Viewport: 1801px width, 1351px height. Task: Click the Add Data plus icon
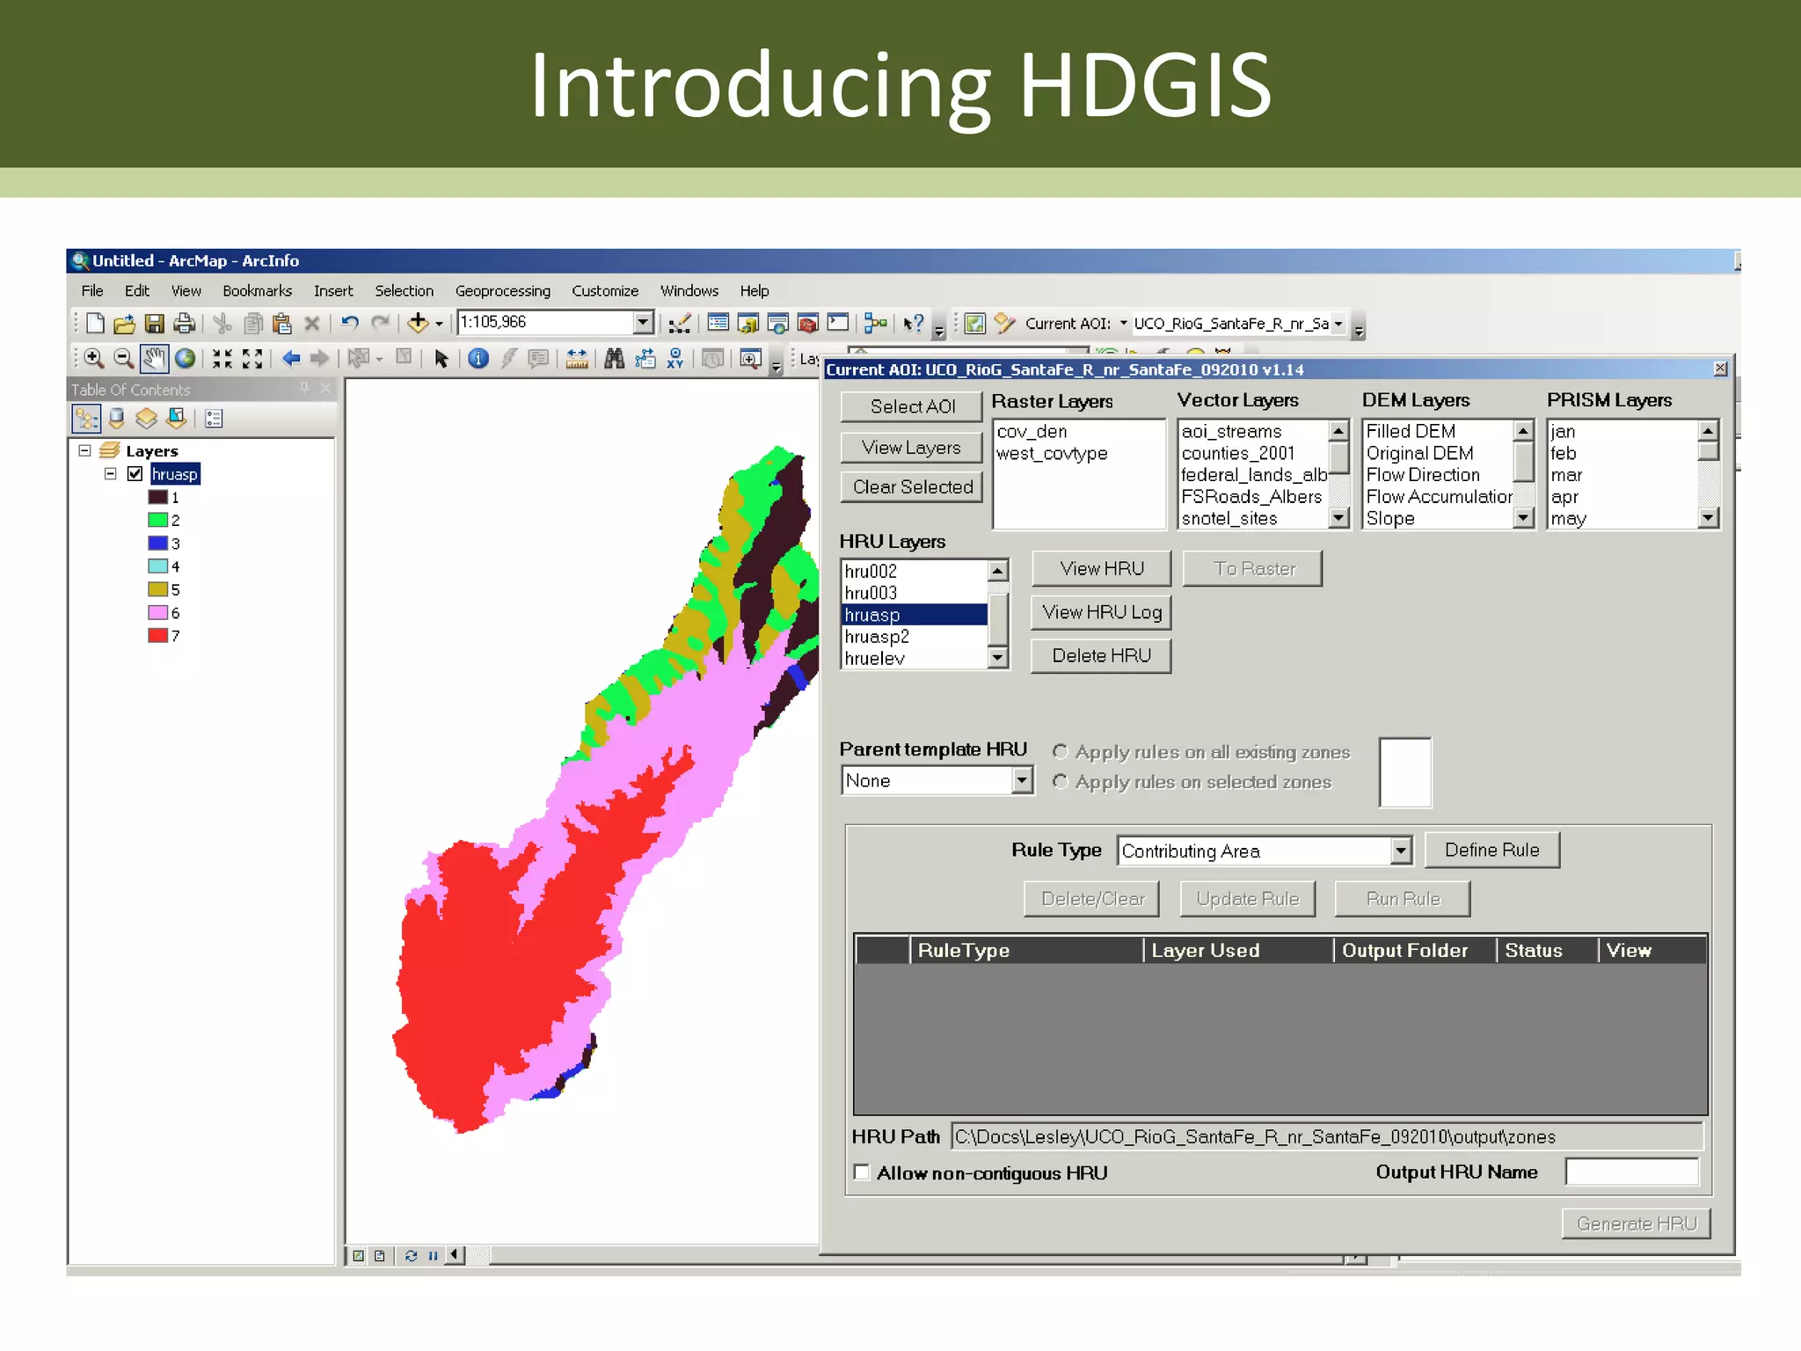click(418, 324)
